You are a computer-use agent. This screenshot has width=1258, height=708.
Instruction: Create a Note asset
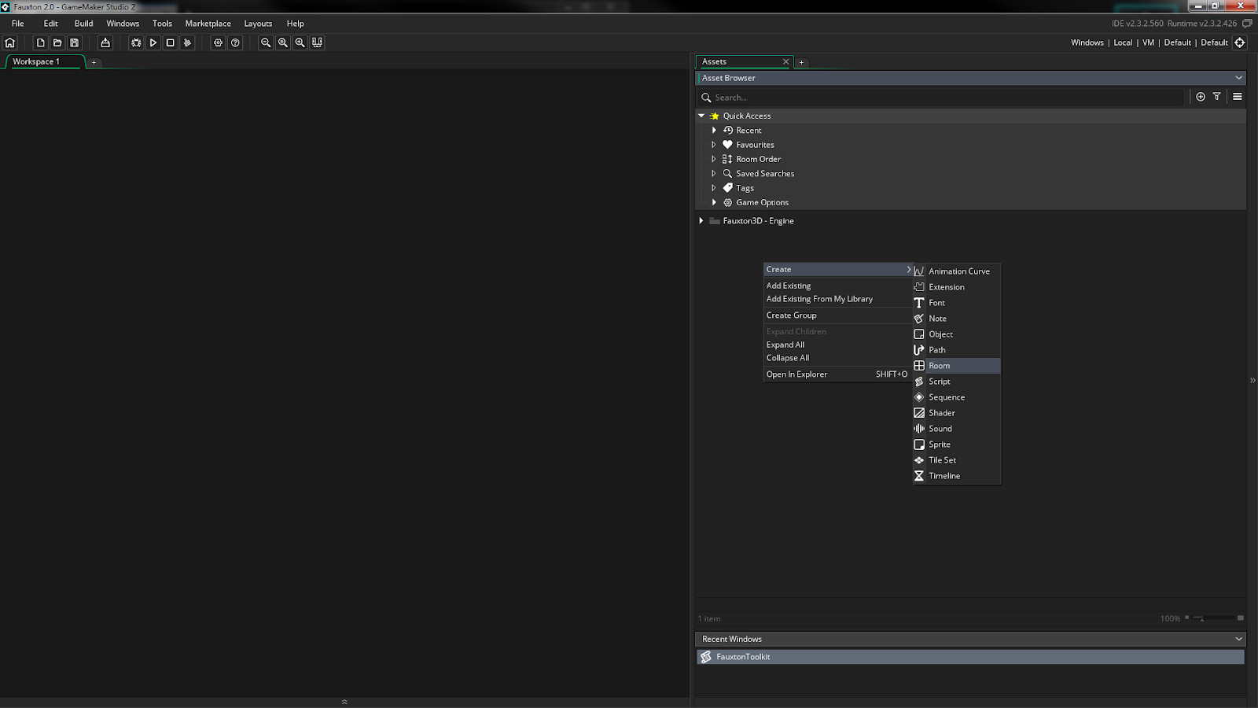[x=957, y=319]
